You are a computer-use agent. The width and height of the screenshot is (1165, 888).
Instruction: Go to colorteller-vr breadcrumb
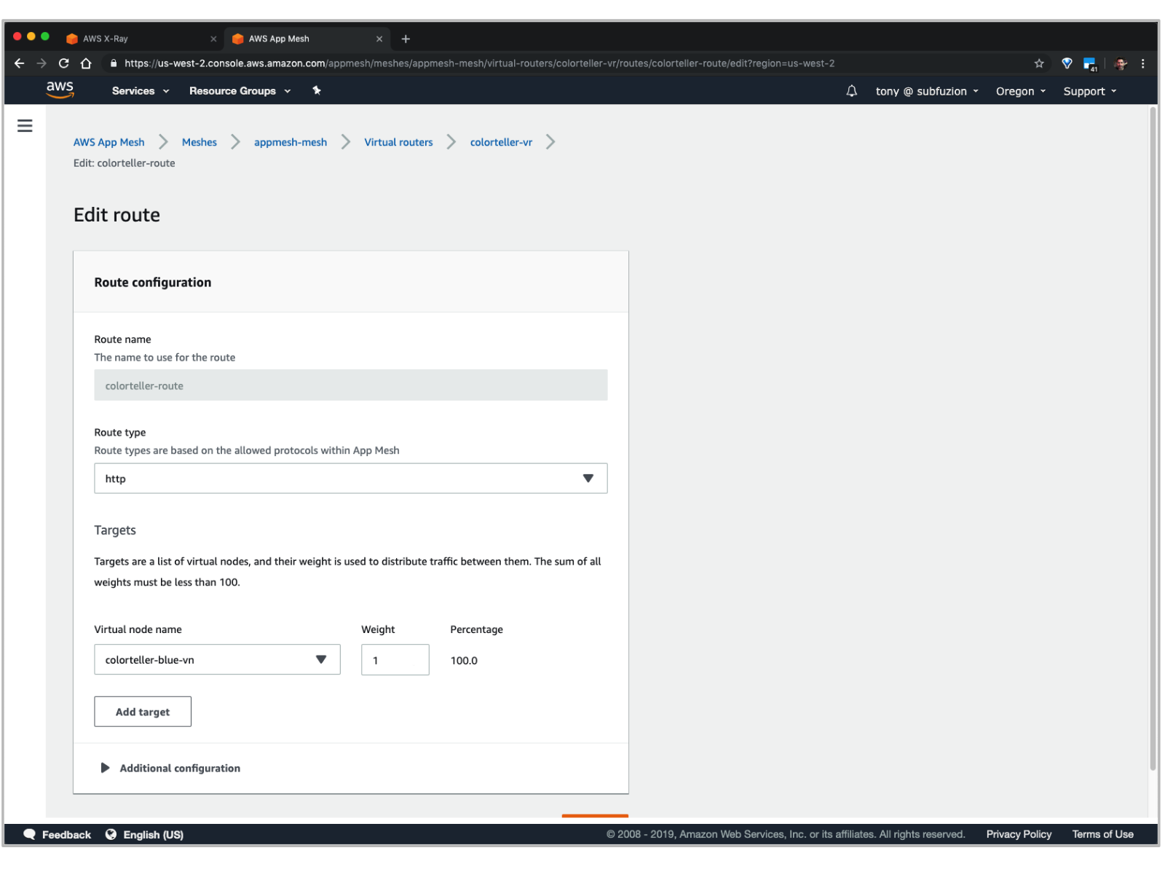(501, 142)
